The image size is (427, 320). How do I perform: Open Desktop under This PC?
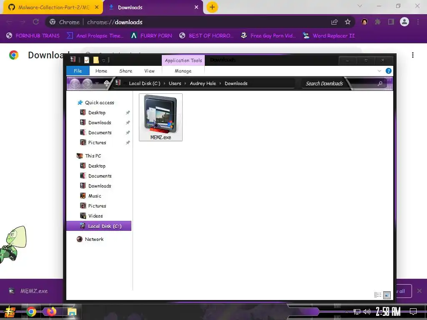pos(97,166)
